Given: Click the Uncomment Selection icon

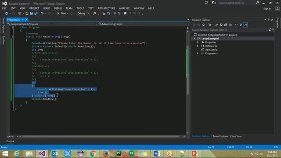Looking at the screenshot, I should (x=119, y=14).
